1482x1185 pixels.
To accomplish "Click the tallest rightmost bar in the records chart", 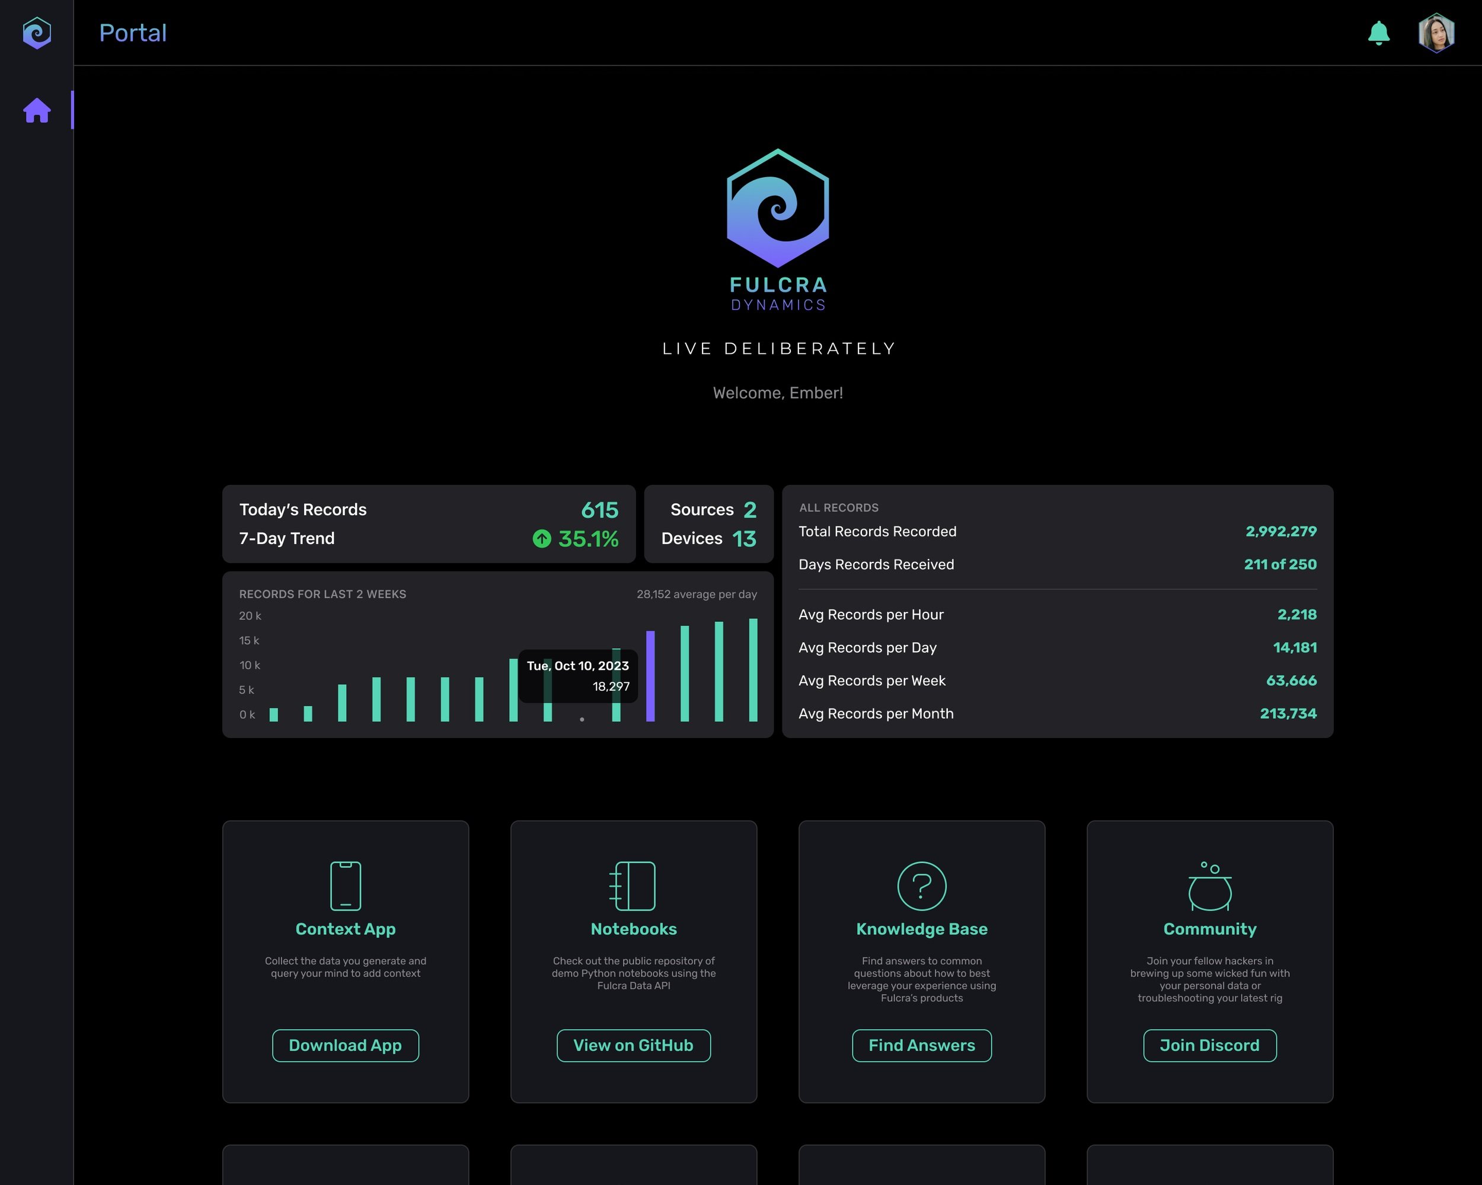I will coord(753,670).
